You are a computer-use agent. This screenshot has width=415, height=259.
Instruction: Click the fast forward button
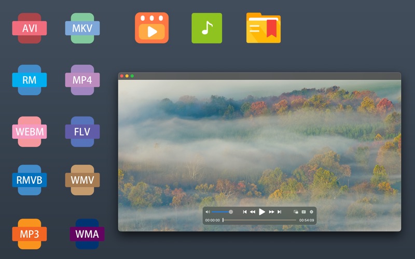pos(271,212)
